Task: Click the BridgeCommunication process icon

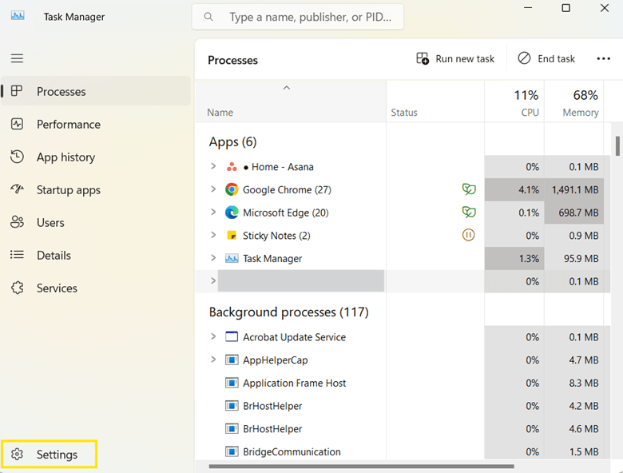Action: coord(232,451)
